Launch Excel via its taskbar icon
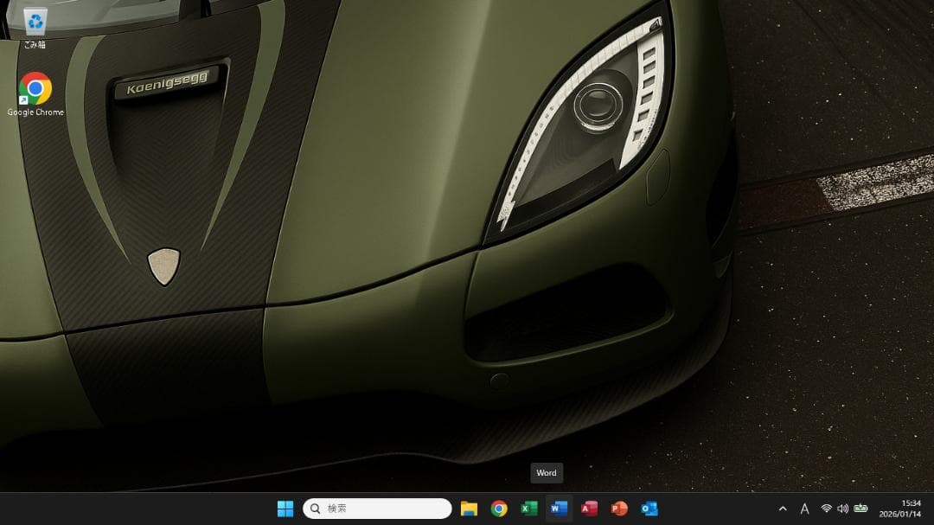Image resolution: width=934 pixels, height=525 pixels. coord(530,509)
